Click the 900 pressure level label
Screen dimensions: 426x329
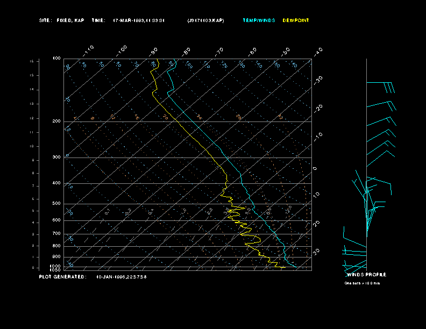point(56,256)
